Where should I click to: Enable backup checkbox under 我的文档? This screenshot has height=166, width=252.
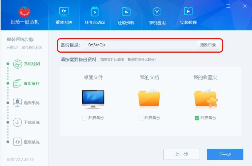141,118
